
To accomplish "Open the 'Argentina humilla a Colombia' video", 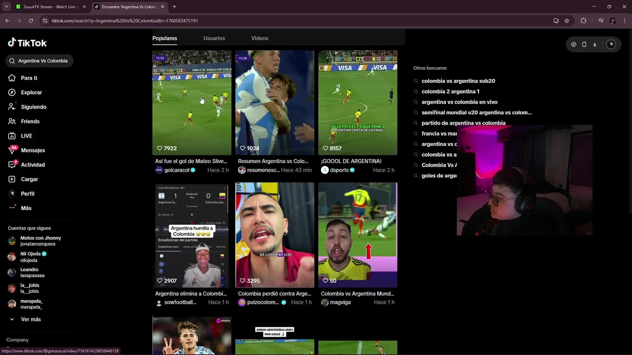I will (x=192, y=235).
